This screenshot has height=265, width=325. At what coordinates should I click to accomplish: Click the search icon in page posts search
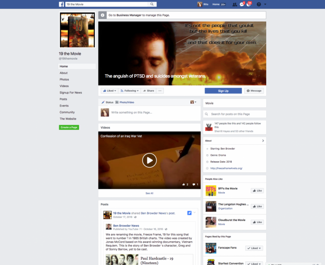[x=207, y=114]
